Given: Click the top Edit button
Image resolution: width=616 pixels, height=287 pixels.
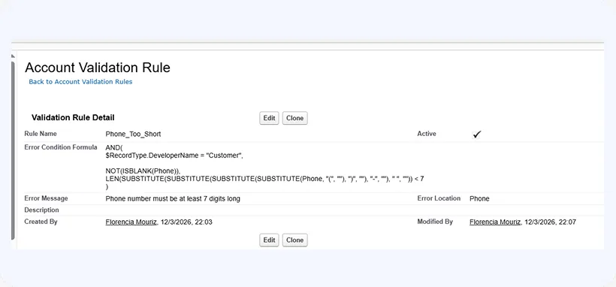Looking at the screenshot, I should (x=269, y=118).
